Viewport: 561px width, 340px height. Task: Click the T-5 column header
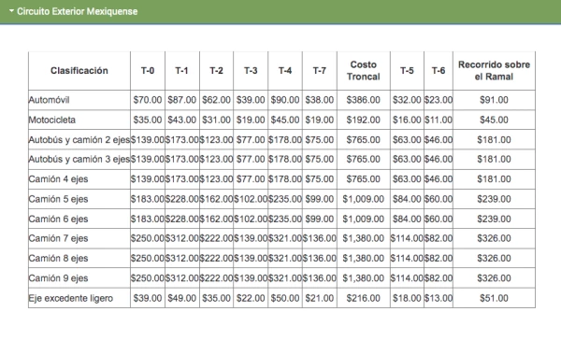407,70
